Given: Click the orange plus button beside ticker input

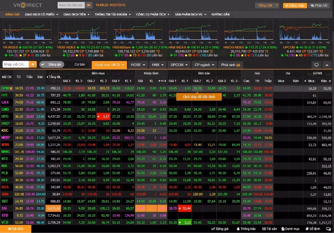Looking at the screenshot, I should 33,64.
